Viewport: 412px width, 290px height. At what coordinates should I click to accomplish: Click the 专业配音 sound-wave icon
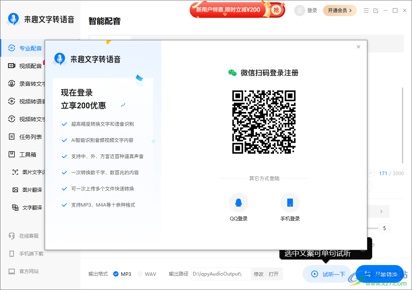(x=12, y=48)
